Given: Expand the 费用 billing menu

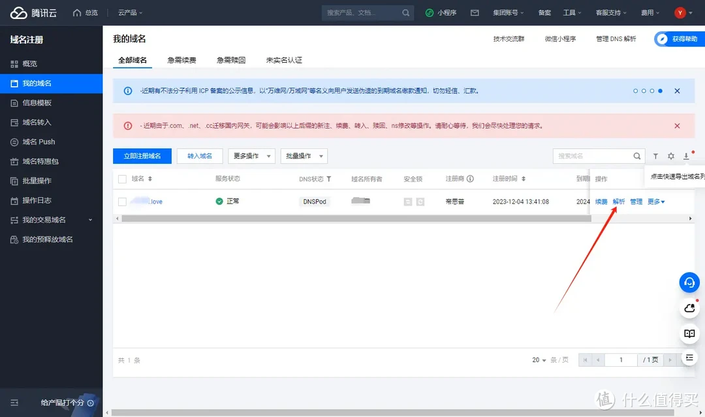Looking at the screenshot, I should [x=650, y=12].
